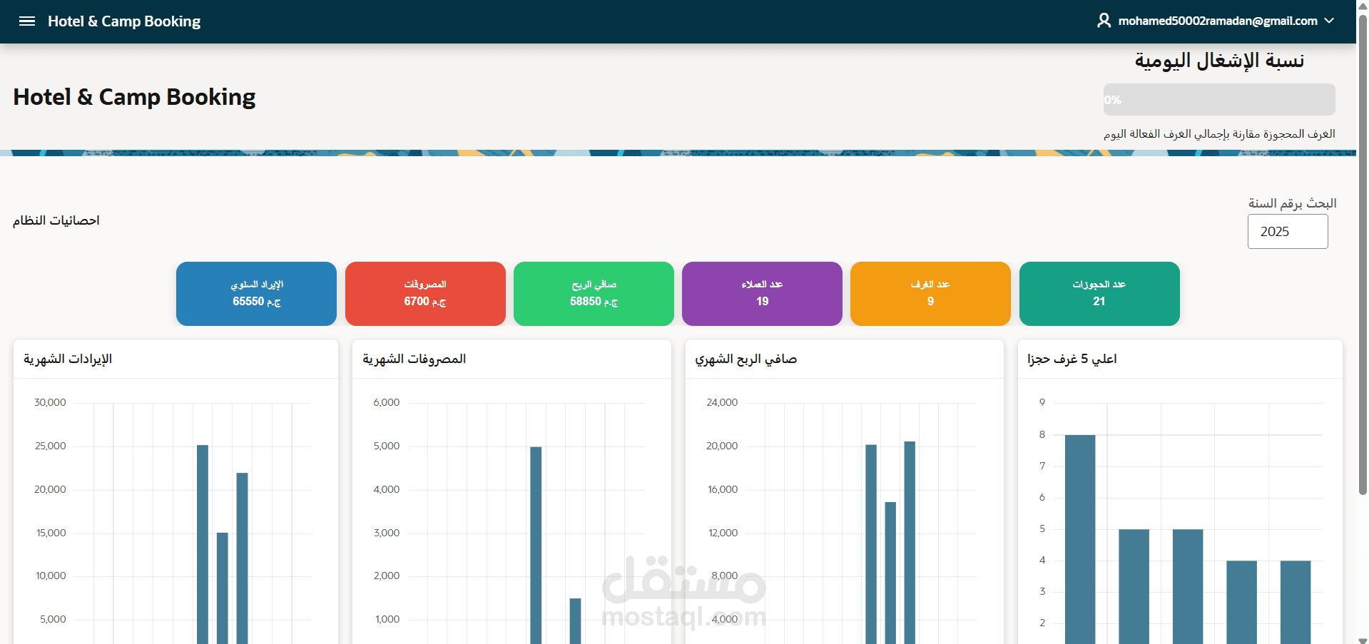Click the user profile icon
1369x644 pixels.
tap(1104, 21)
